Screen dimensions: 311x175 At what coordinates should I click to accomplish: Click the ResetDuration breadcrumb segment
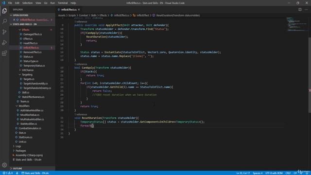pyautogui.click(x=178, y=15)
